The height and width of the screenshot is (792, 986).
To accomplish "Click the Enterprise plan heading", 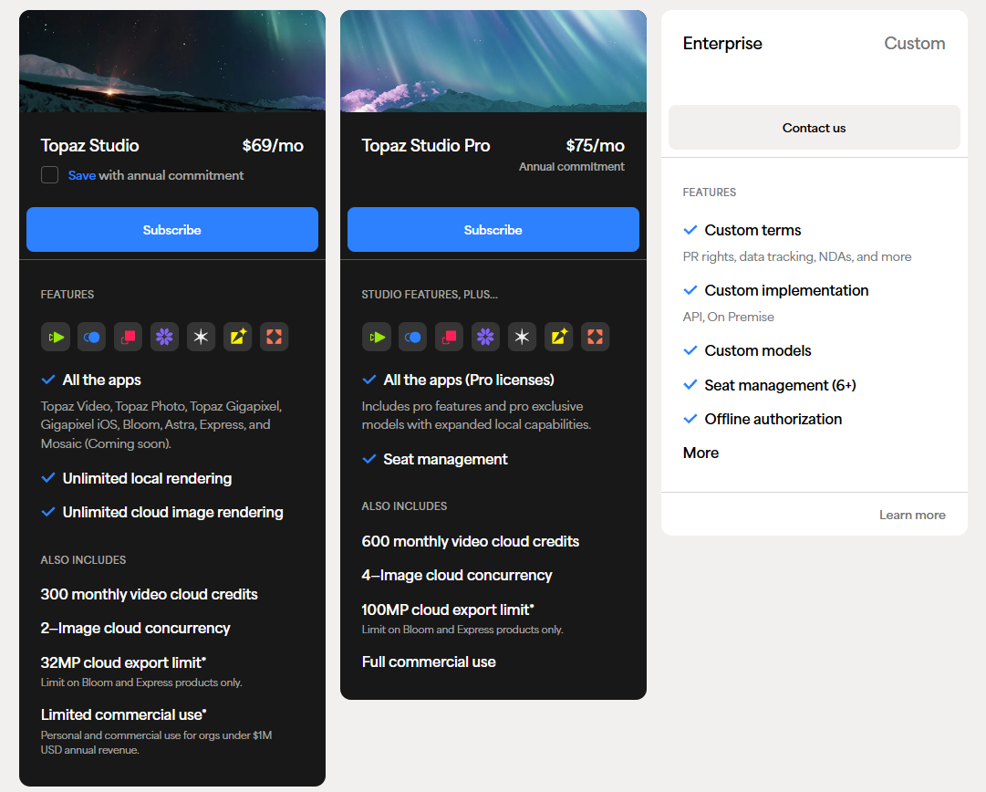I will coord(722,43).
